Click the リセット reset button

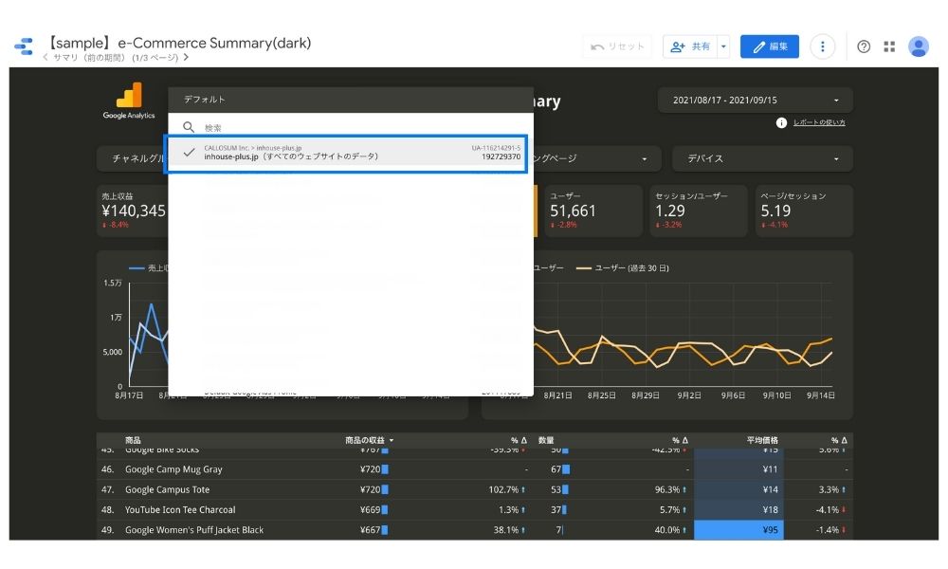tap(617, 46)
